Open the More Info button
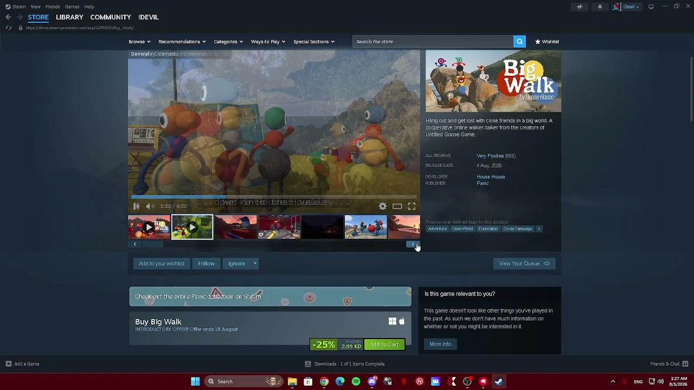The image size is (694, 390). [x=440, y=344]
